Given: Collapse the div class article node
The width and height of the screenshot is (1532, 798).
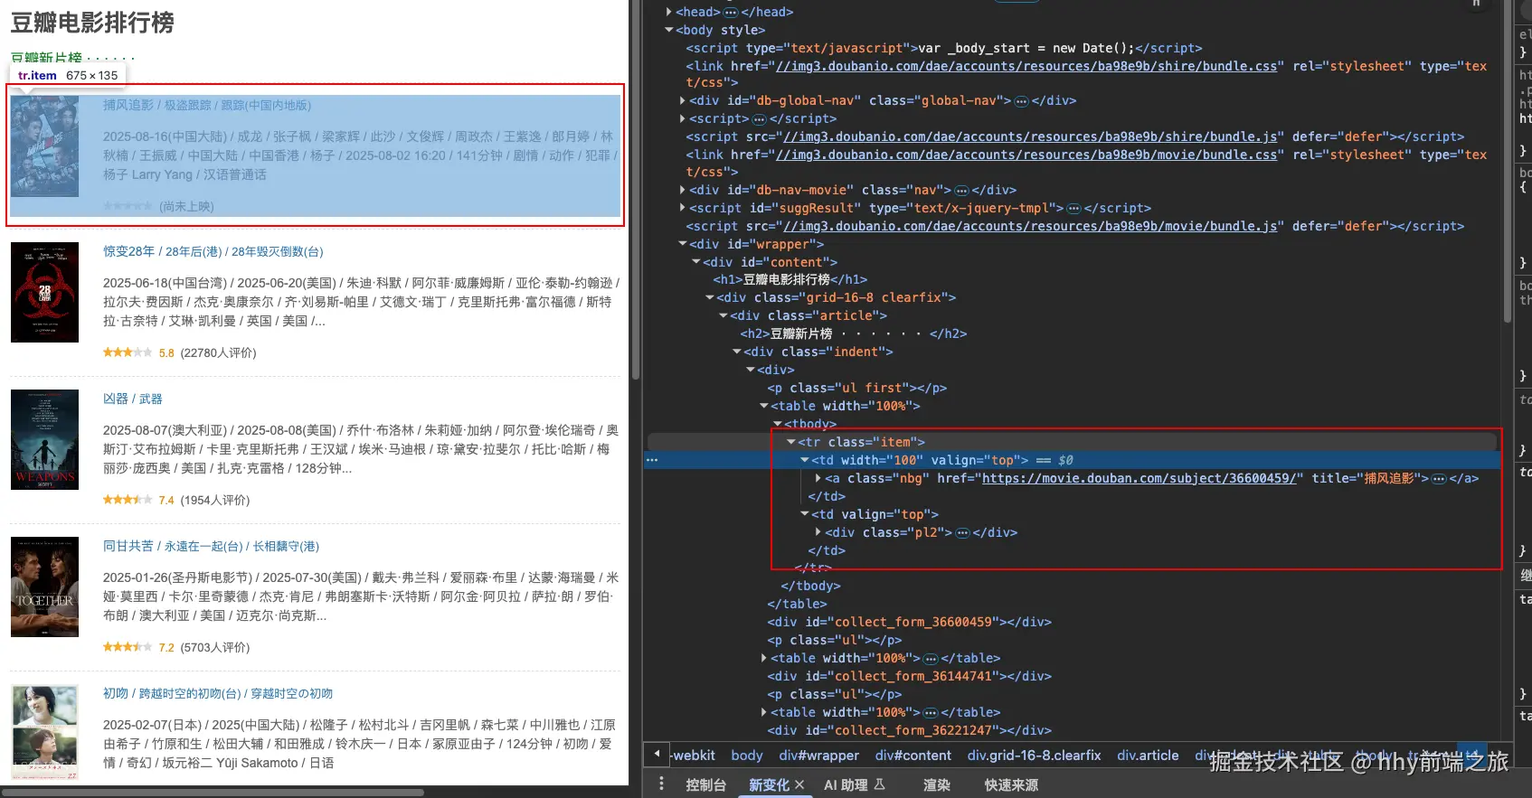Looking at the screenshot, I should point(723,315).
